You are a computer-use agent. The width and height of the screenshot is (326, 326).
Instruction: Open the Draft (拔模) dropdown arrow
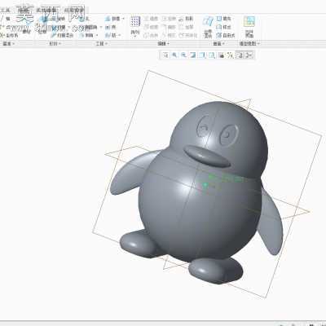point(123,19)
